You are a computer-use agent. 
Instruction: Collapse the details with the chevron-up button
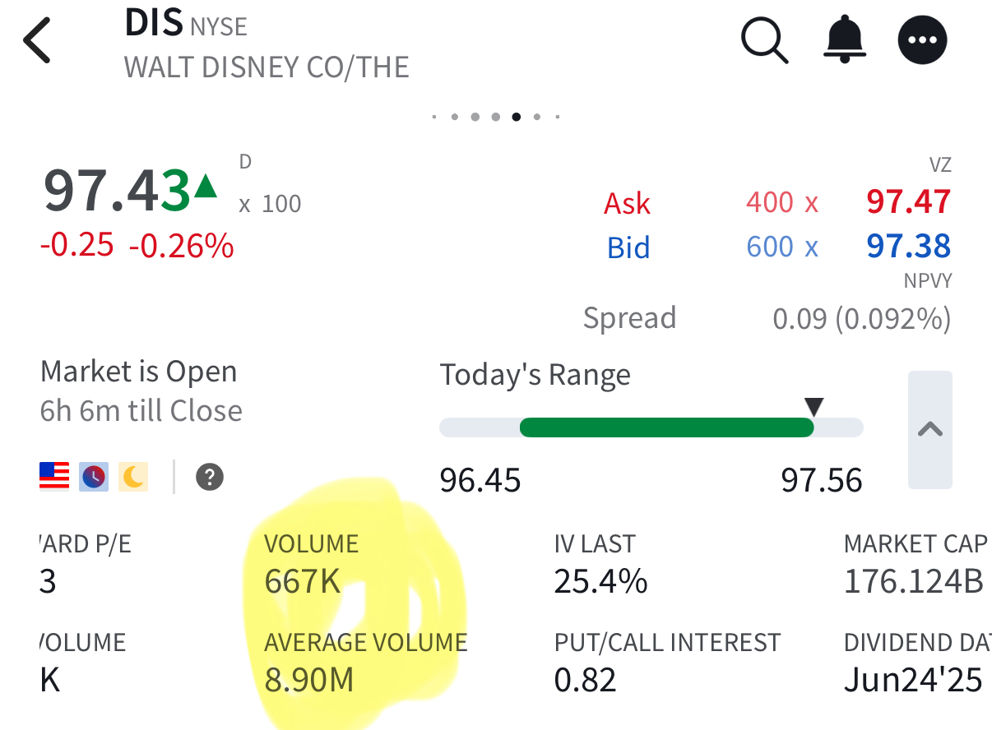929,429
